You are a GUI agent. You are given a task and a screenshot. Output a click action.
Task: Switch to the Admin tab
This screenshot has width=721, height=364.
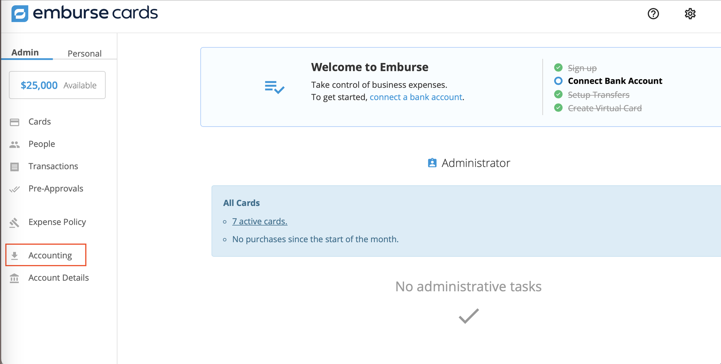click(25, 52)
